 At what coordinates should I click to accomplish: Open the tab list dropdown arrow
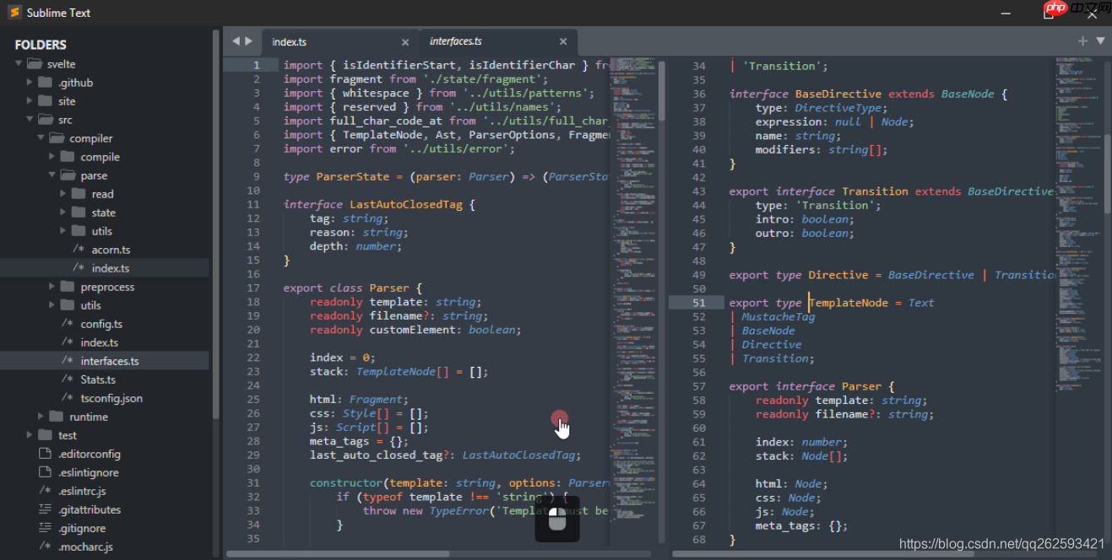[x=1100, y=40]
